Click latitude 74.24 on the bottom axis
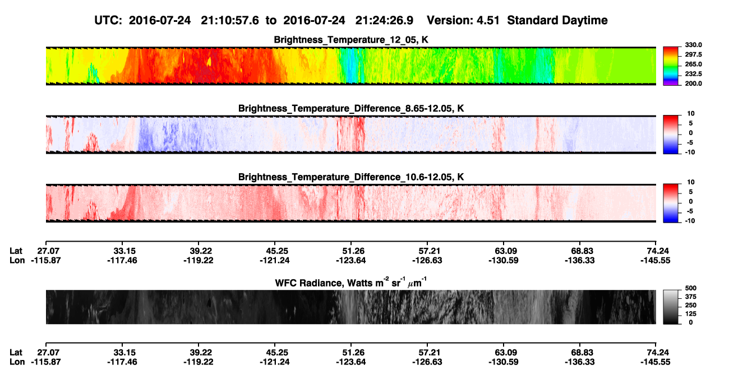Screen dimensions: 729x374 point(656,352)
